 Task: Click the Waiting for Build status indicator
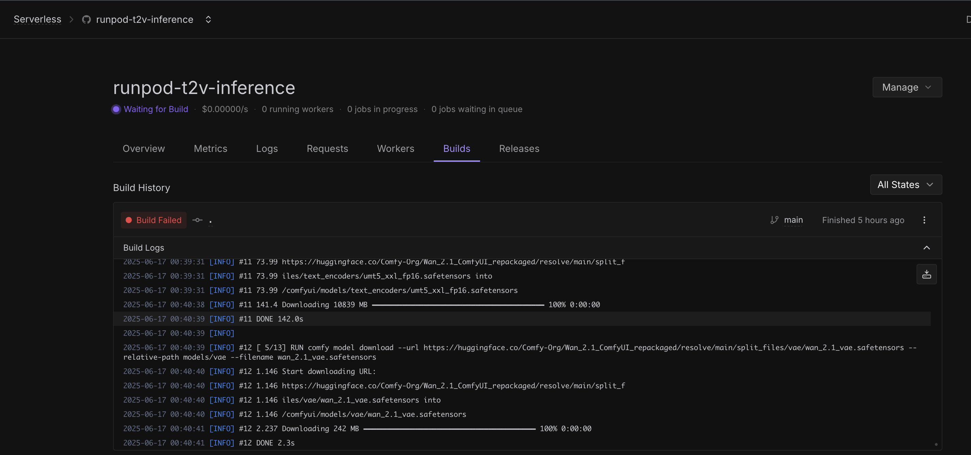150,109
